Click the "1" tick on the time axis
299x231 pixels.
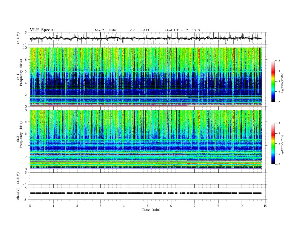click(x=54, y=206)
